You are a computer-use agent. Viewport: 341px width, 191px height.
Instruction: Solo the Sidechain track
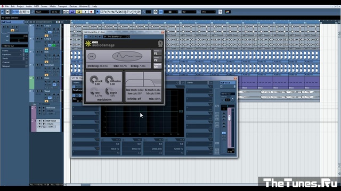click(x=42, y=65)
